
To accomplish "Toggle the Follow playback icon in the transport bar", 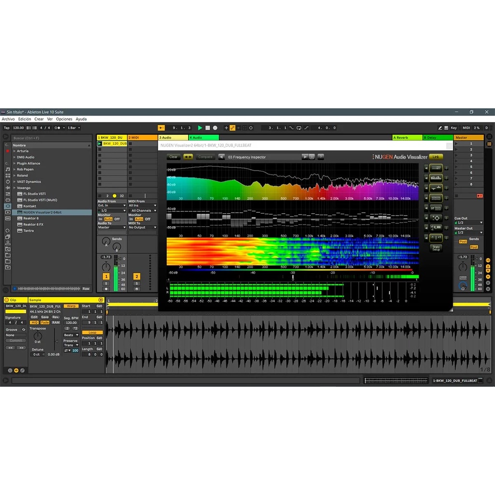I will (x=161, y=128).
